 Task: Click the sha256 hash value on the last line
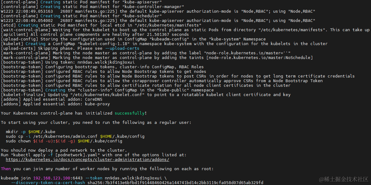point(175,183)
